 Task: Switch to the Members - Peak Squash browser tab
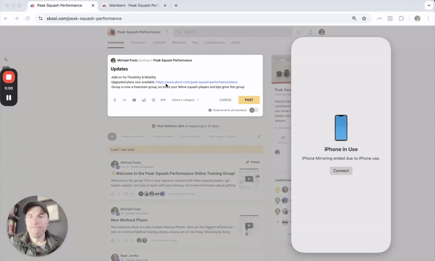click(134, 6)
